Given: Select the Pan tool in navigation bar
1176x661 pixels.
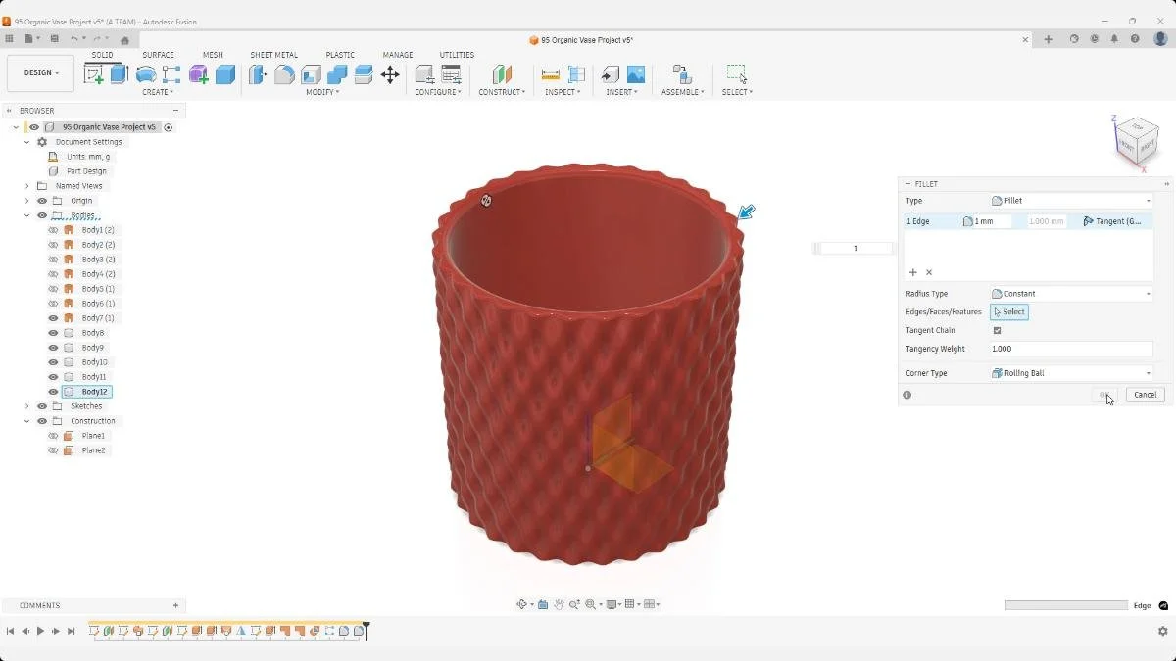Looking at the screenshot, I should pos(560,604).
